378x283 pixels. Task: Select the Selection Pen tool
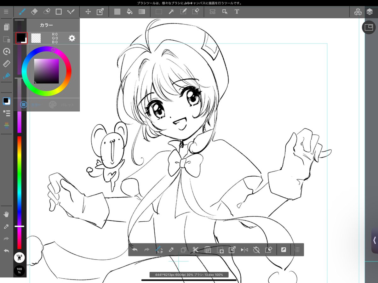point(183,12)
